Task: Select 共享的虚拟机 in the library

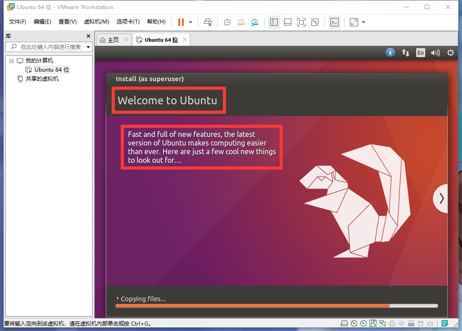Action: 42,79
